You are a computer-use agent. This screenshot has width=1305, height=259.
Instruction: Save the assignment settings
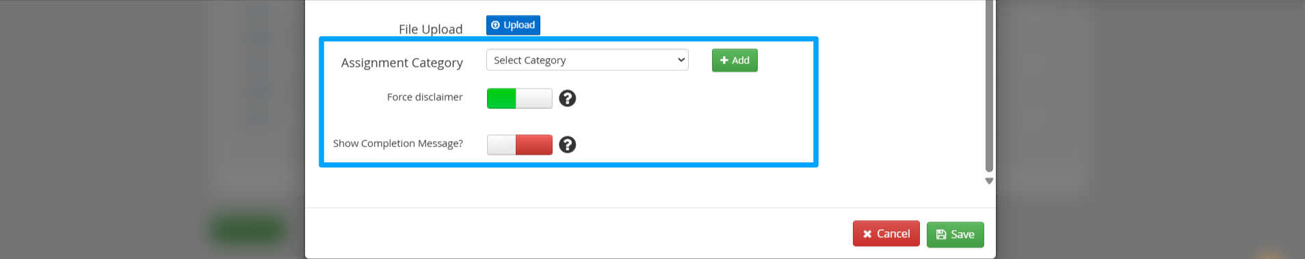tap(955, 234)
